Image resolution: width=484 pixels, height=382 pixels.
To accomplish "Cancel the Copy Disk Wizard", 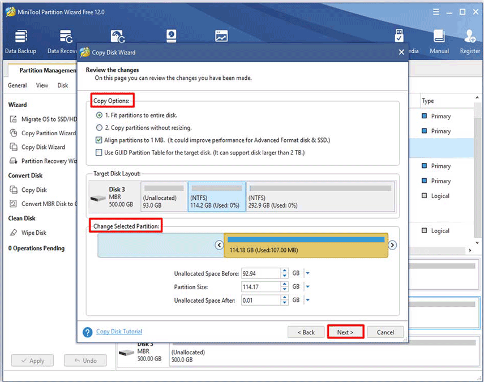I will pyautogui.click(x=386, y=332).
